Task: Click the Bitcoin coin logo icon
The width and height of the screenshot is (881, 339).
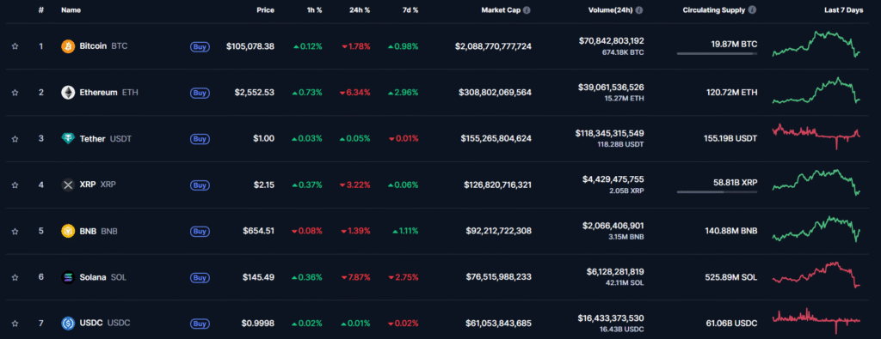Action: 68,46
